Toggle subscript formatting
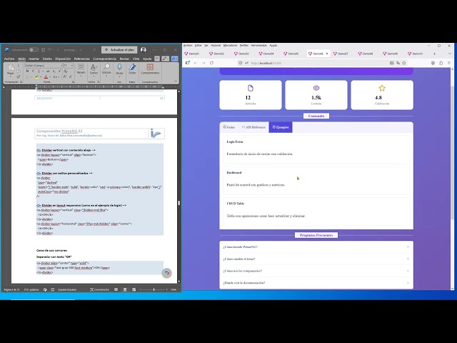The width and height of the screenshot is (457, 343). point(54,71)
